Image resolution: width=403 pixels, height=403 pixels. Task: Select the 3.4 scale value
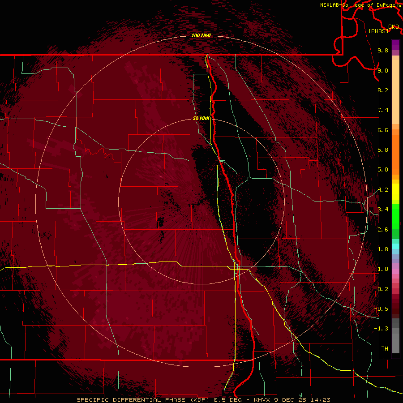(x=383, y=210)
